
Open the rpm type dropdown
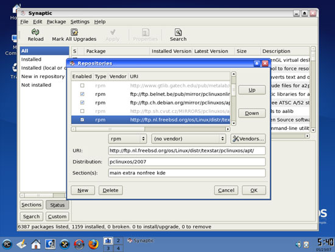coord(127,139)
